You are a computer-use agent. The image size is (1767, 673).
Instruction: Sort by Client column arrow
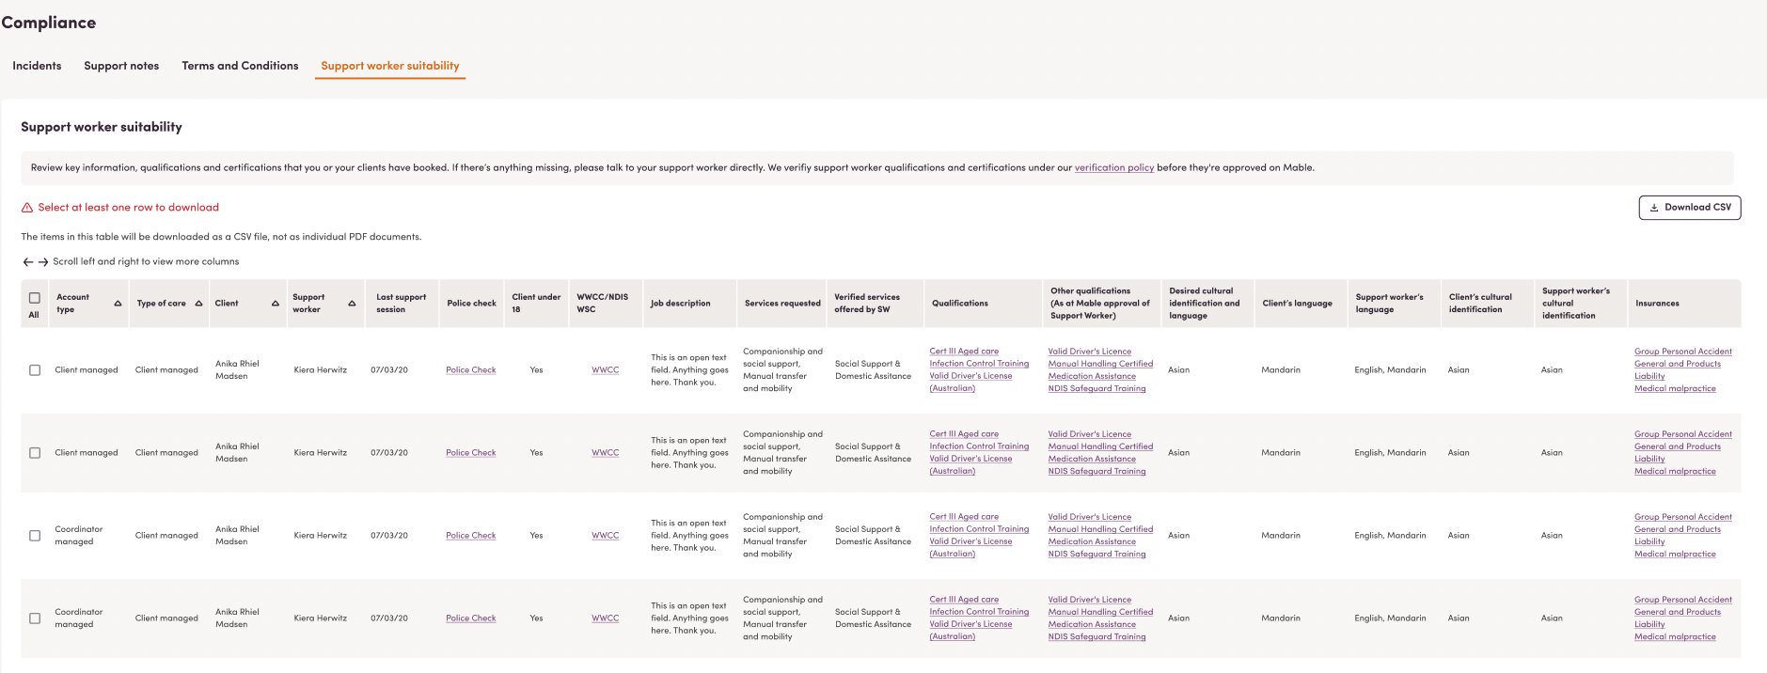pyautogui.click(x=276, y=304)
